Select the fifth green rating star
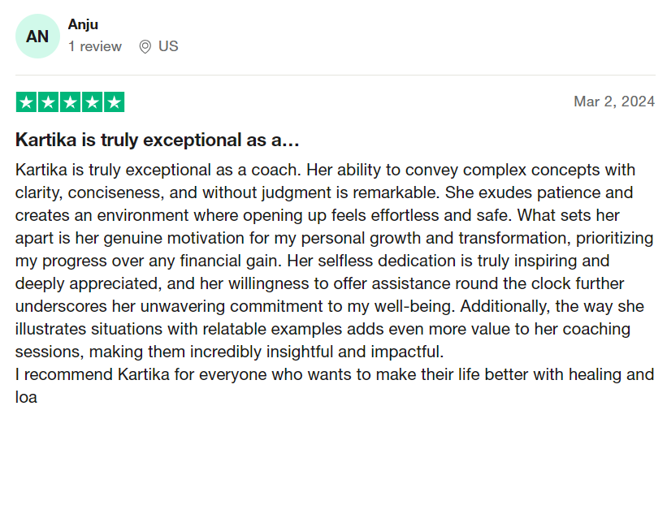The image size is (667, 514). tap(114, 102)
